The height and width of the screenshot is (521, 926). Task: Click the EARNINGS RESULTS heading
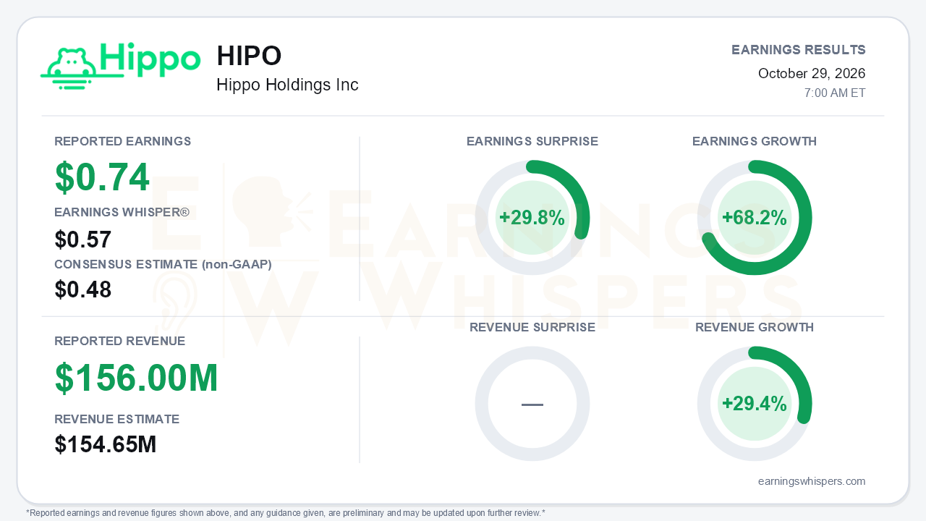coord(799,50)
